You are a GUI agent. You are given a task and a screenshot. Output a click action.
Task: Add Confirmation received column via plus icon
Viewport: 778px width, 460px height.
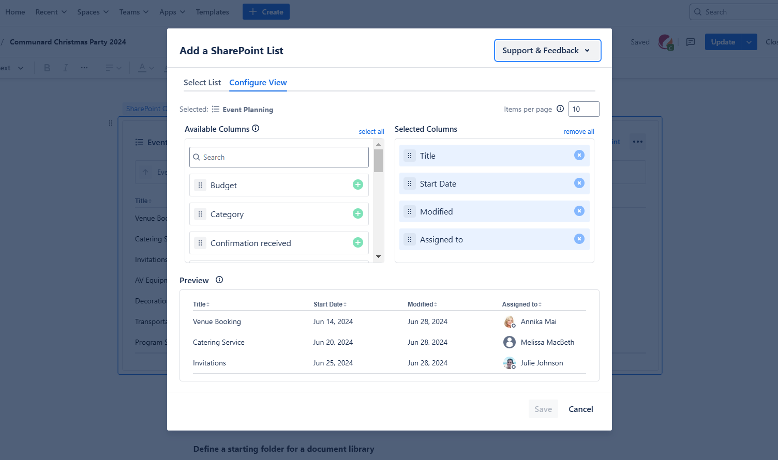click(x=357, y=242)
